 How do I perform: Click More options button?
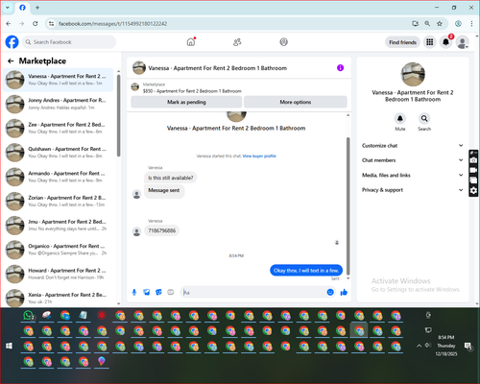pyautogui.click(x=296, y=102)
